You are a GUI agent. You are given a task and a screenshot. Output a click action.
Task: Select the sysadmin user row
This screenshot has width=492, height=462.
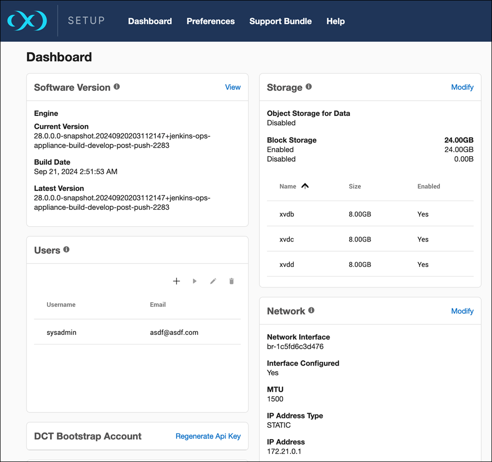pyautogui.click(x=137, y=332)
